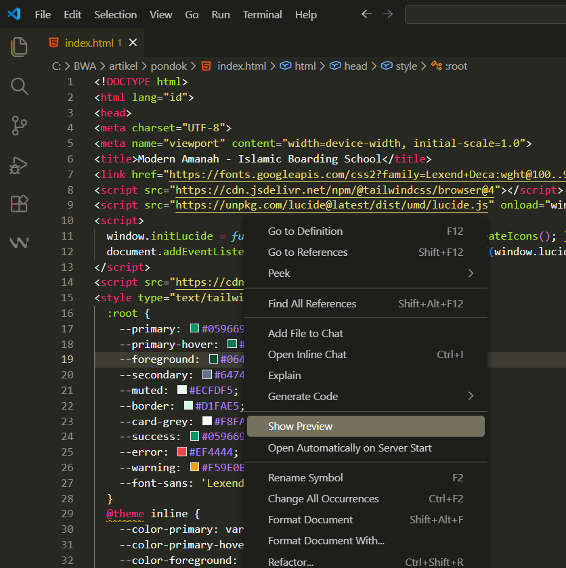Click the red --error color swatch
This screenshot has width=566, height=568.
click(181, 452)
